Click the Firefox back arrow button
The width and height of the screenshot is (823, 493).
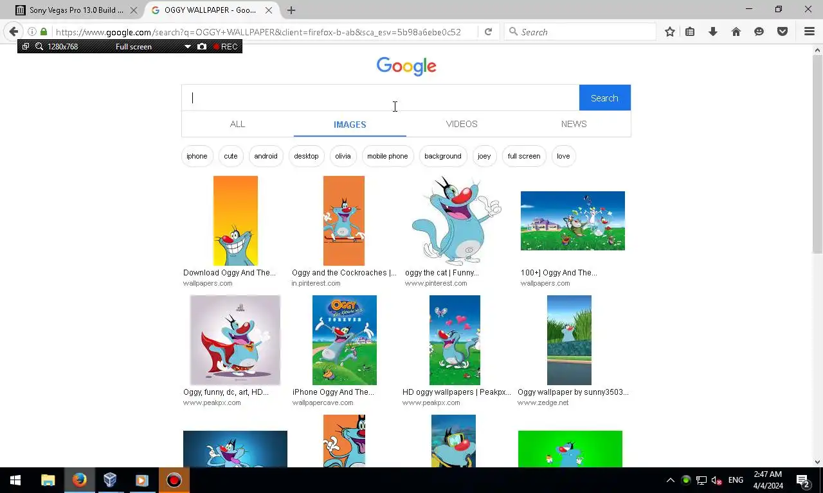click(14, 31)
